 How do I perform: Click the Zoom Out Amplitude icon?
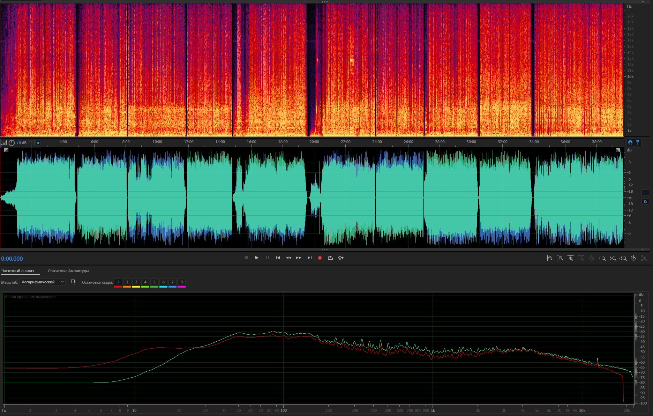560,258
